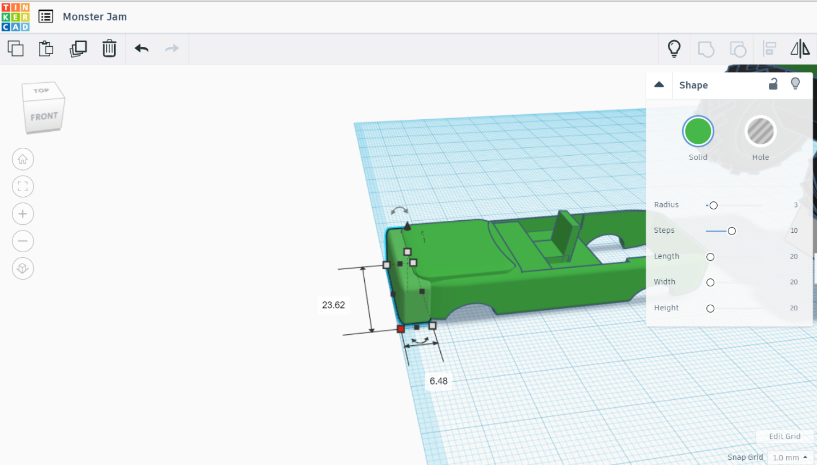817x465 pixels.
Task: Click the Home view button
Action: 23,159
